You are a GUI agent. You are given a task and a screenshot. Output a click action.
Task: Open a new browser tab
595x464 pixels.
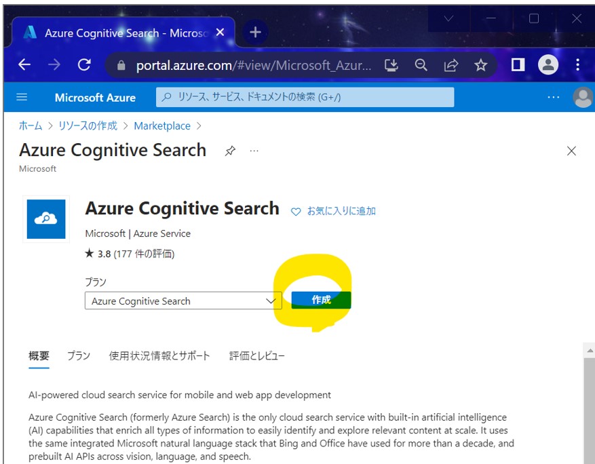pyautogui.click(x=255, y=33)
